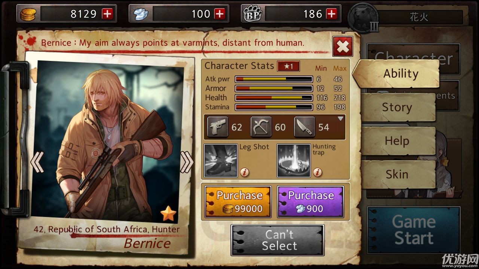Select the bow weapon proficiency icon

[261, 127]
